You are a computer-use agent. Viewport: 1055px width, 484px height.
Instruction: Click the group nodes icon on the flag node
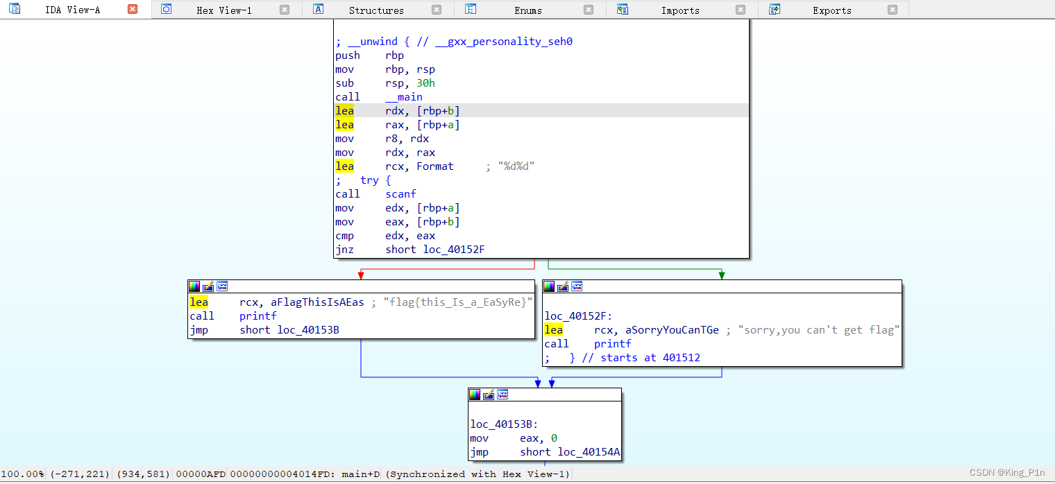[x=222, y=286]
